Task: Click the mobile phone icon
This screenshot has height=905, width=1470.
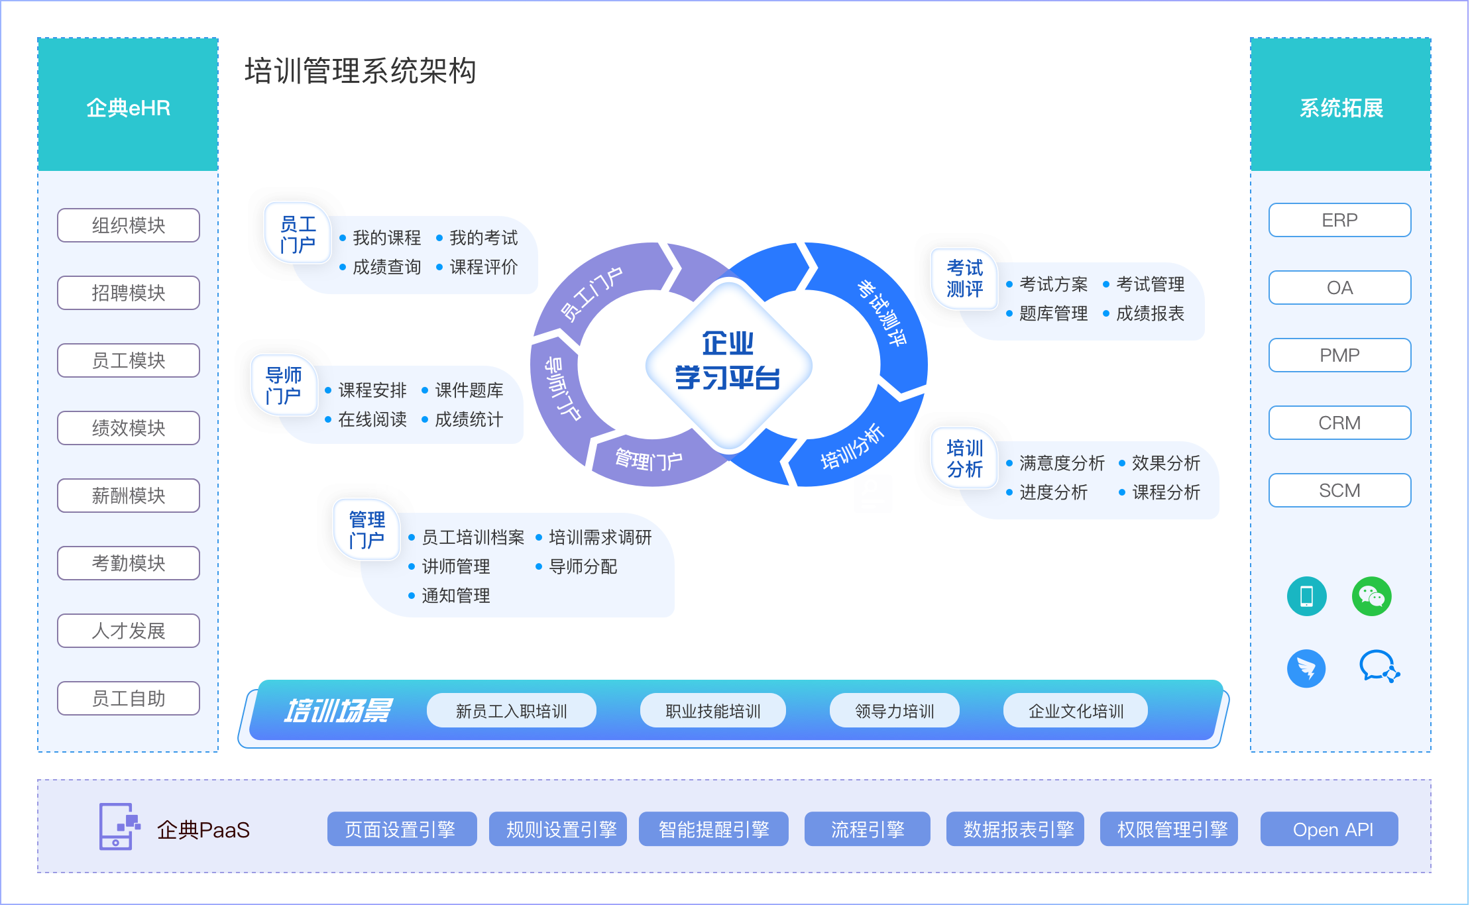Action: (1306, 596)
